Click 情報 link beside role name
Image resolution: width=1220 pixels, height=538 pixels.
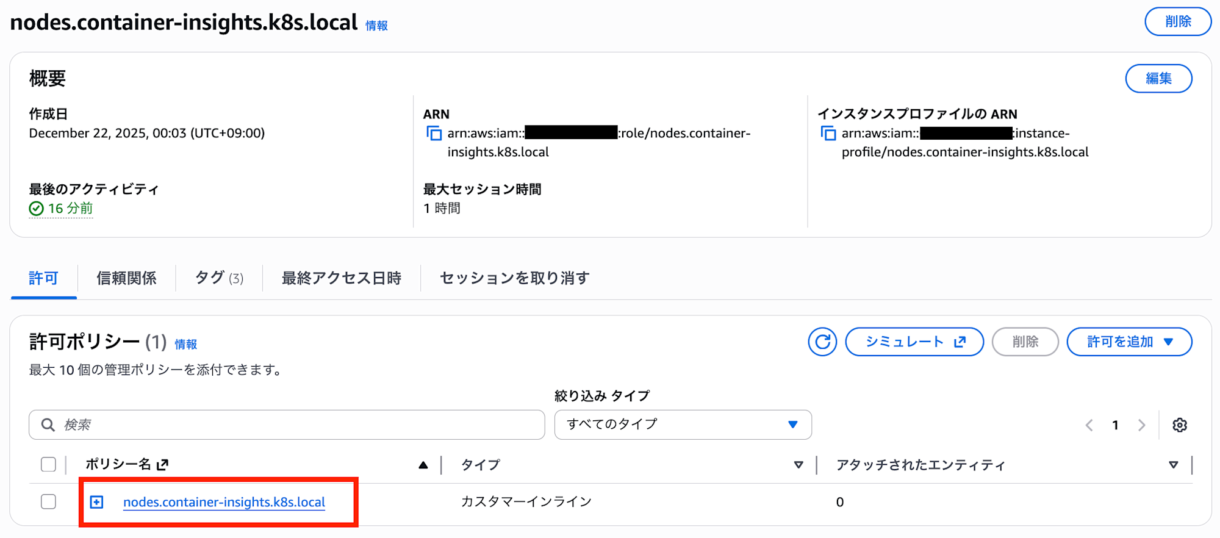click(x=376, y=26)
